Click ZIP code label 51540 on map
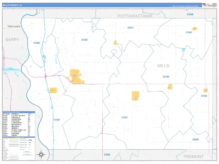The image size is (219, 164). point(166,77)
